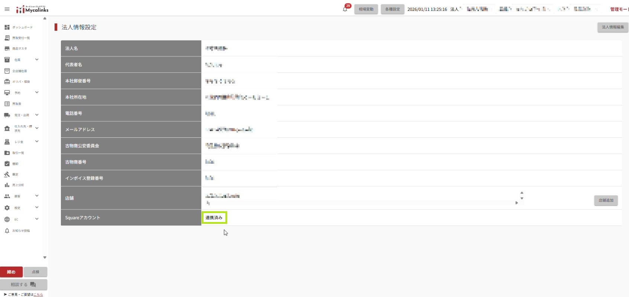The width and height of the screenshot is (629, 297).
Task: Expand the 顧客 submenu chevron
Action: click(37, 196)
